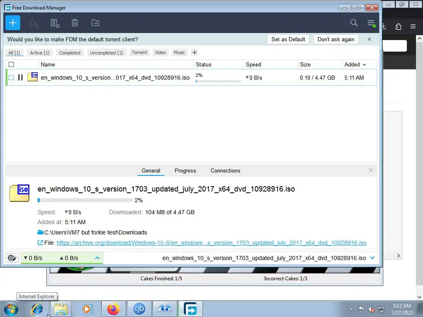Click the browser scrollbar right arrow
The image size is (423, 317).
pyautogui.click(x=399, y=255)
